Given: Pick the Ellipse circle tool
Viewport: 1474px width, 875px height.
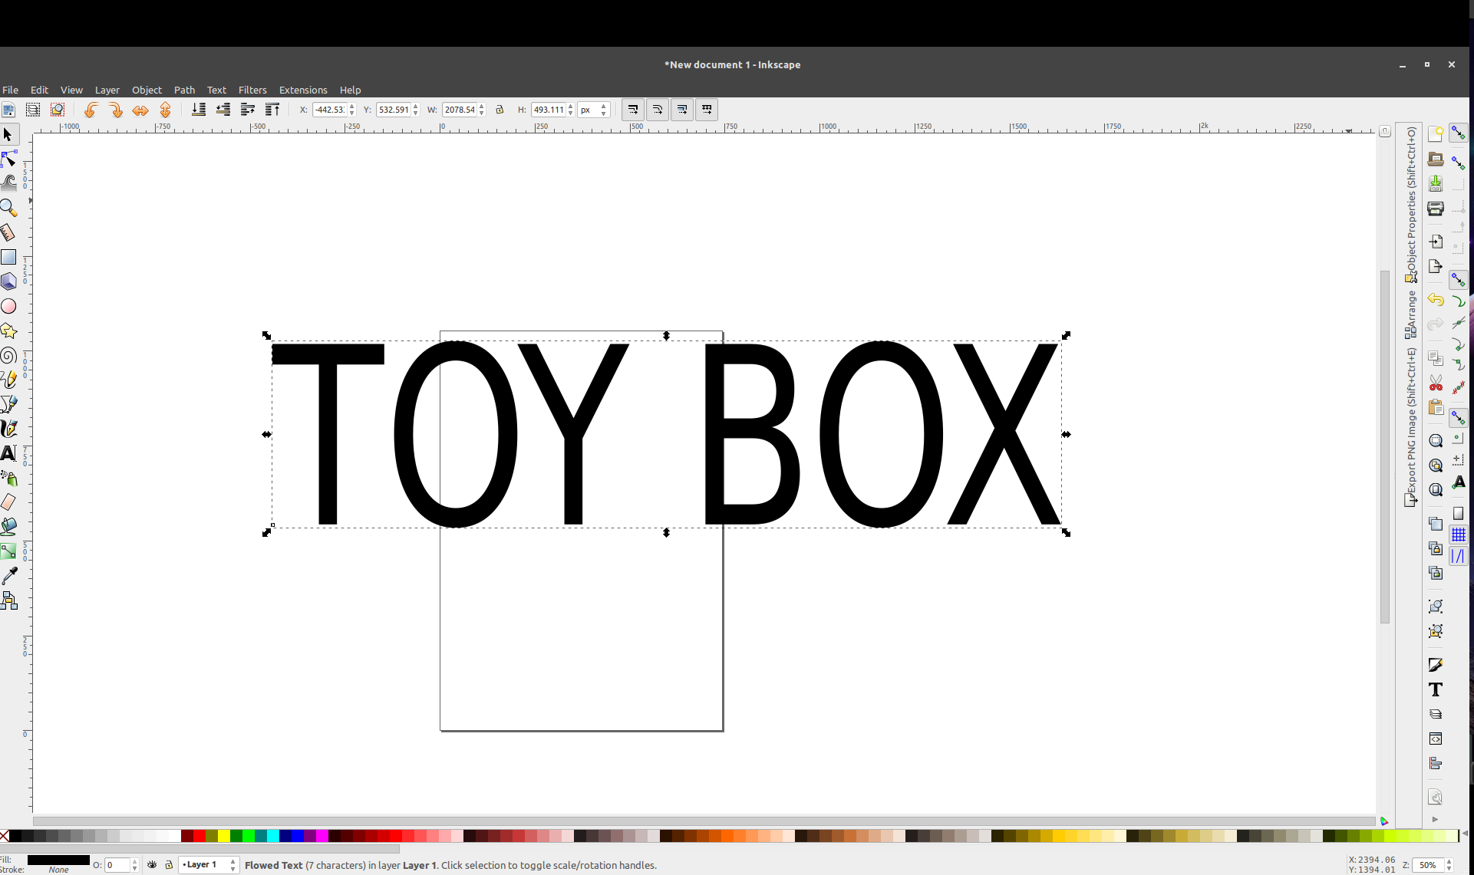Looking at the screenshot, I should pyautogui.click(x=8, y=306).
